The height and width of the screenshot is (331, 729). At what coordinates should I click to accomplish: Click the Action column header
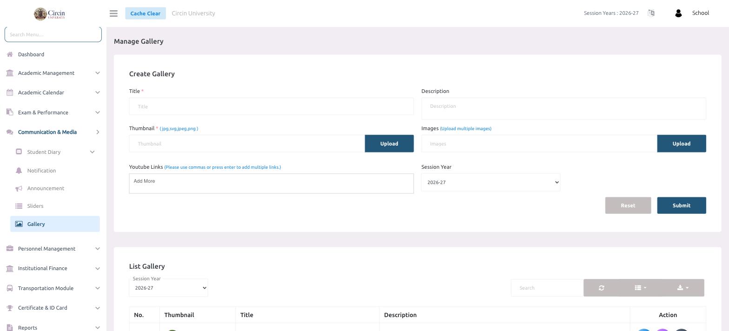coord(668,315)
